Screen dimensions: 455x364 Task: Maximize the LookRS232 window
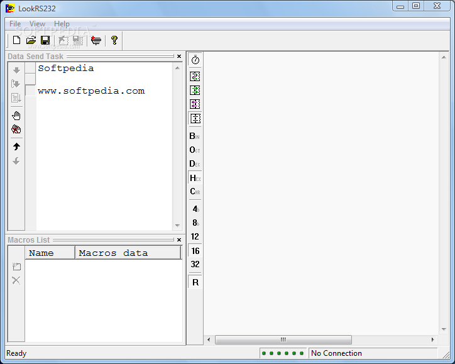point(416,6)
